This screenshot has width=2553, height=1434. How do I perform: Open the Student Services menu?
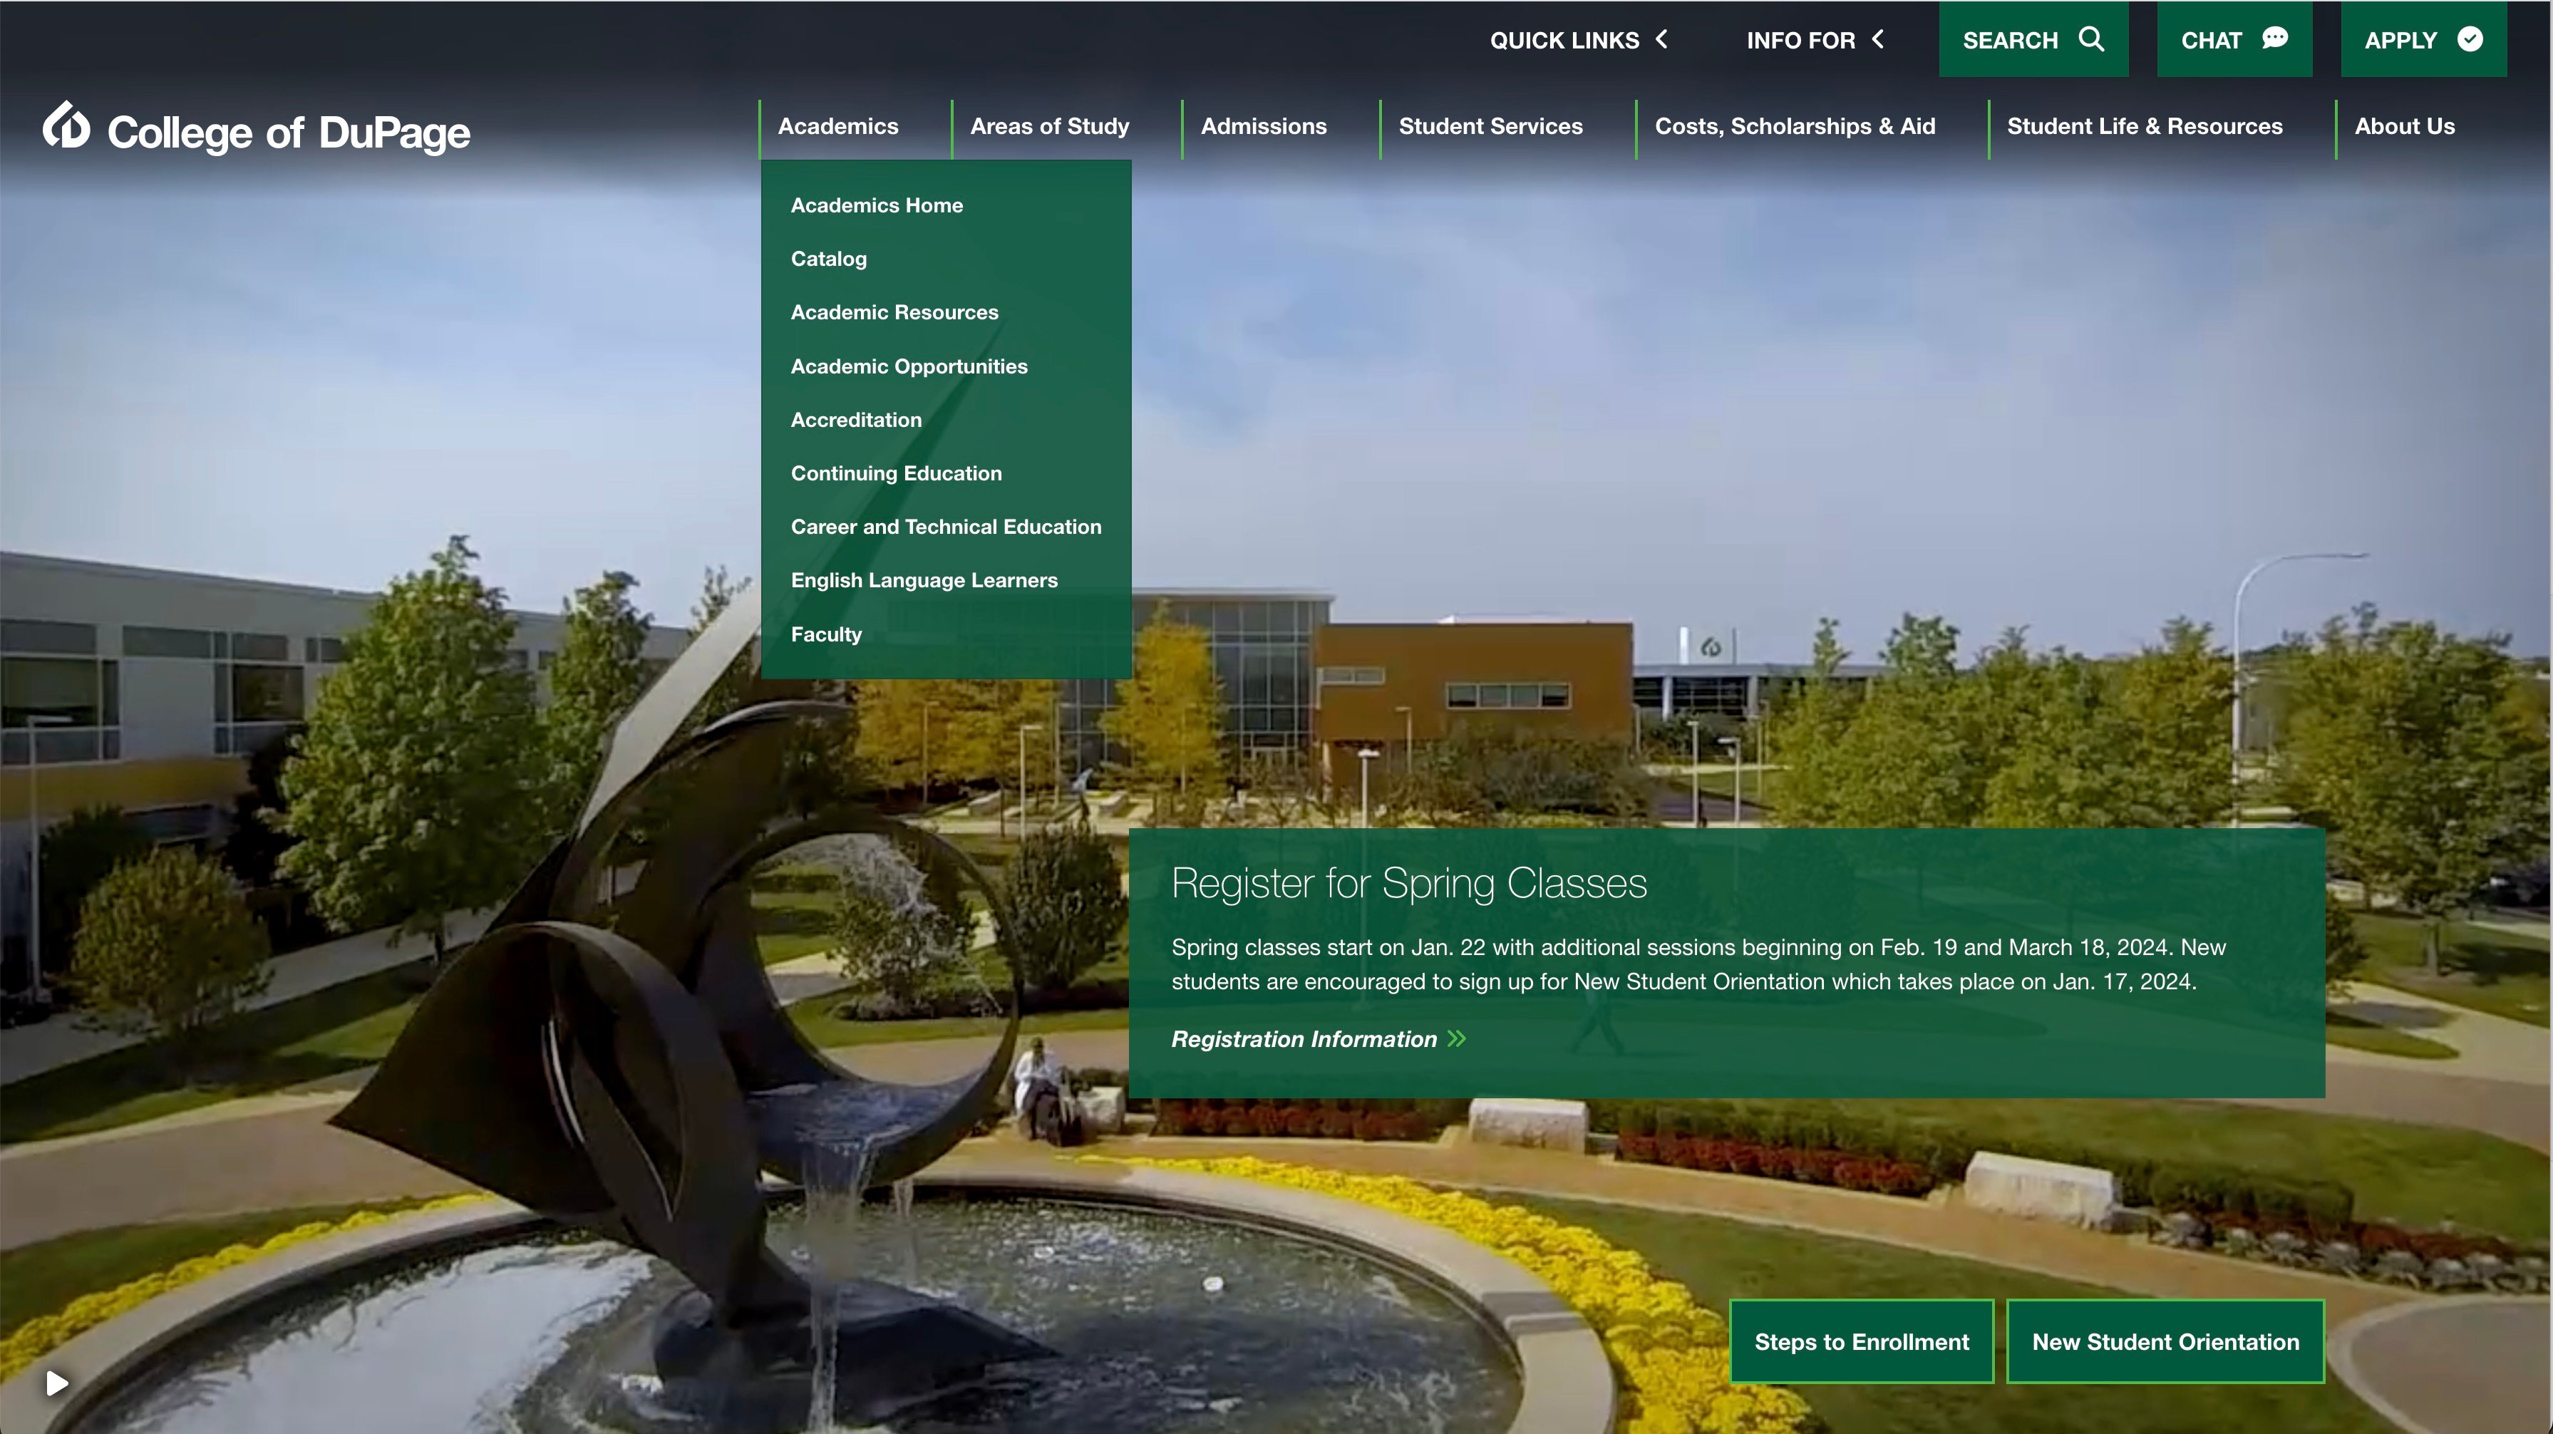coord(1490,127)
